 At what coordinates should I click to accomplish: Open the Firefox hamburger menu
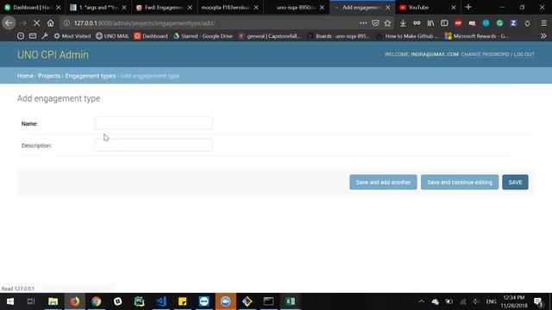pos(544,23)
